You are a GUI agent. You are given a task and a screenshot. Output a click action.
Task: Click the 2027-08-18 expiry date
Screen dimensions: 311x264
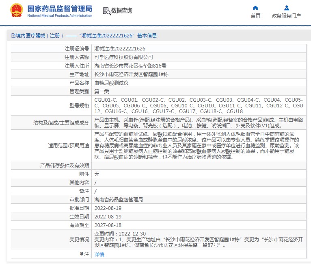(x=108, y=225)
